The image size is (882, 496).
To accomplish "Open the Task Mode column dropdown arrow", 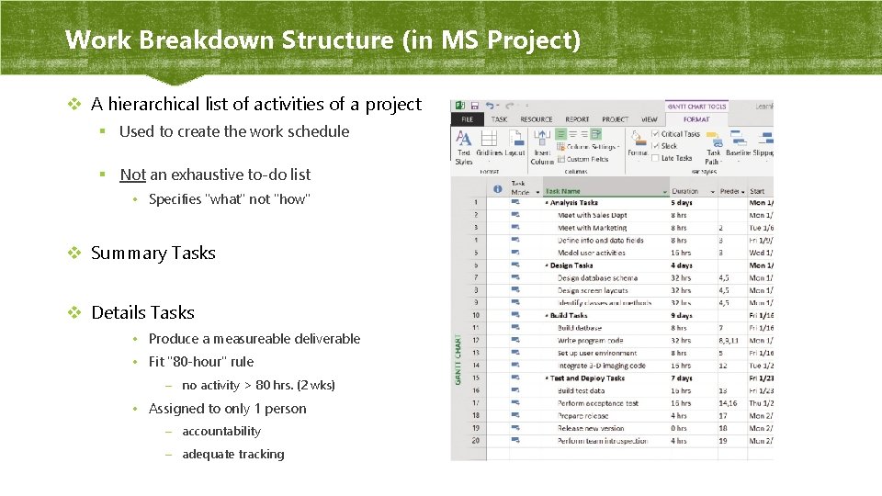I will [x=537, y=192].
